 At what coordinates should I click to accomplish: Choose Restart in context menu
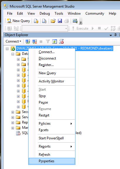click(x=52, y=115)
